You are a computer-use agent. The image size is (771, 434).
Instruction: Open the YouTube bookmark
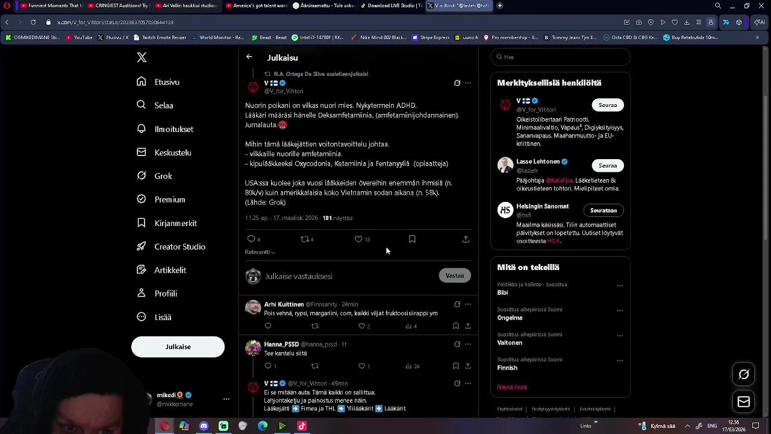point(79,37)
